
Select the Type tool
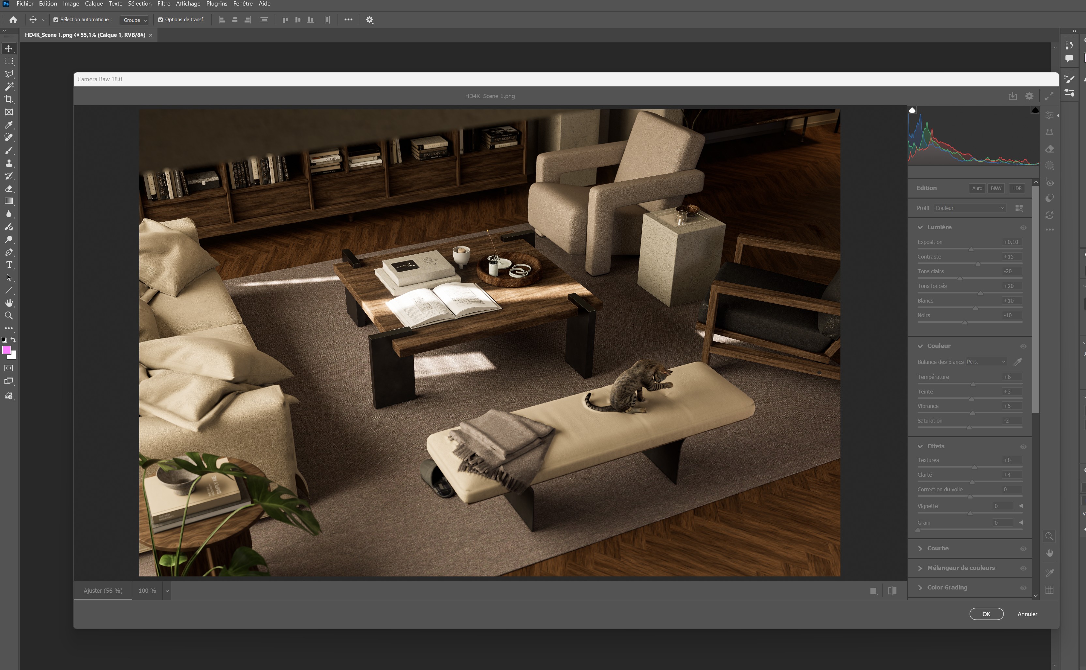pyautogui.click(x=9, y=265)
